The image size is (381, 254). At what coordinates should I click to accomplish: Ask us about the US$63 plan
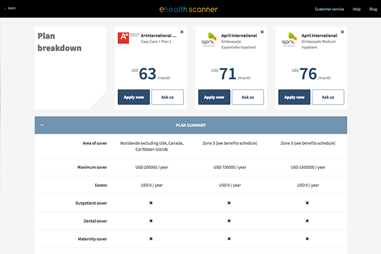(x=168, y=97)
